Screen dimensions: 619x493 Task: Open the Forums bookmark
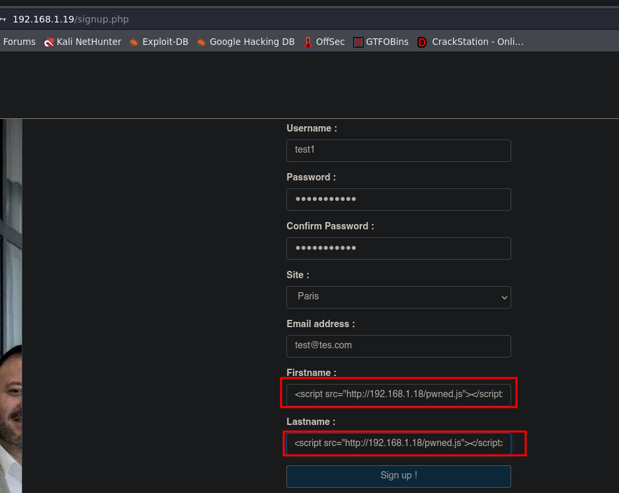pyautogui.click(x=19, y=42)
